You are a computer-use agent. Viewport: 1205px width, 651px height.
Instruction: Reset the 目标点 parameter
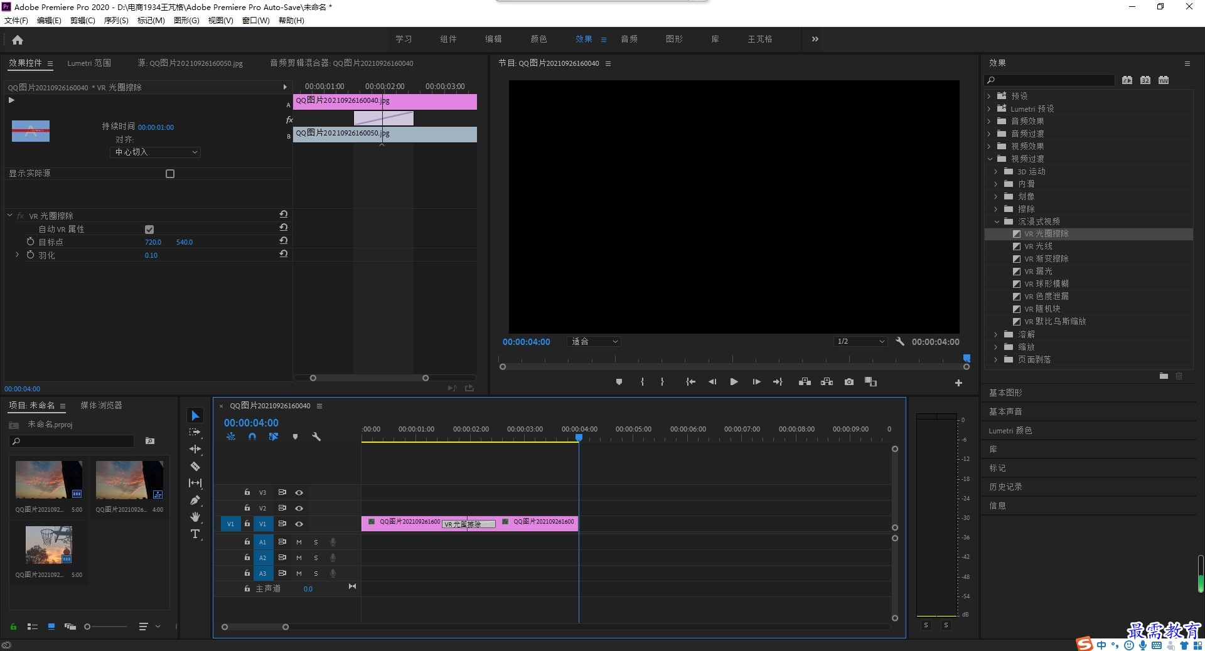[x=284, y=241]
